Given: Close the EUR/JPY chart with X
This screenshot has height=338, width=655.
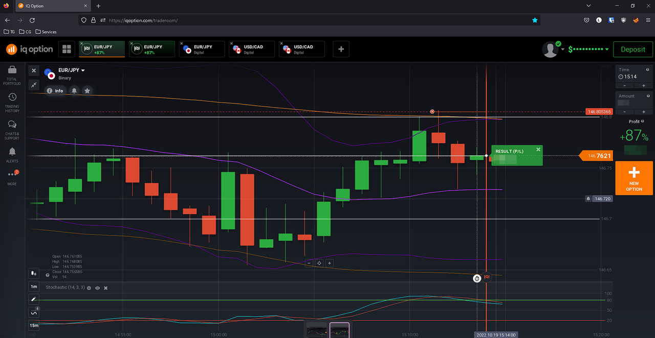Looking at the screenshot, I should tap(34, 70).
